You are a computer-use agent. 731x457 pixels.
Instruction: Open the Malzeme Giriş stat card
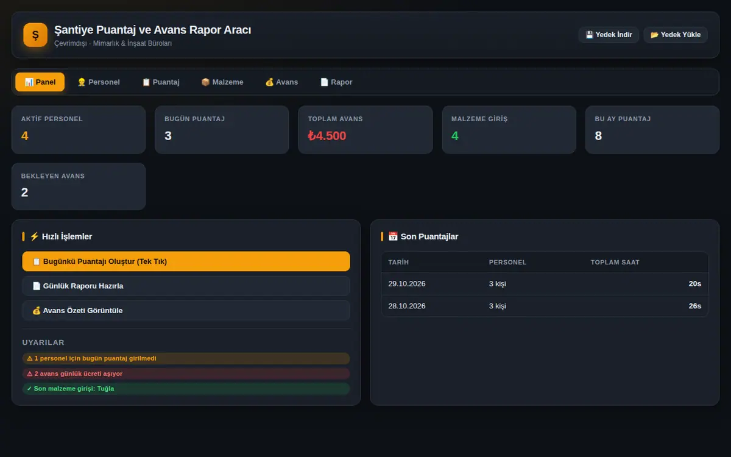[x=509, y=130]
